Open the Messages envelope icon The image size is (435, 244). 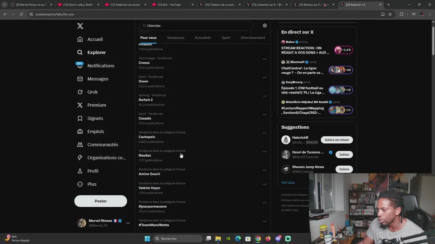point(80,79)
